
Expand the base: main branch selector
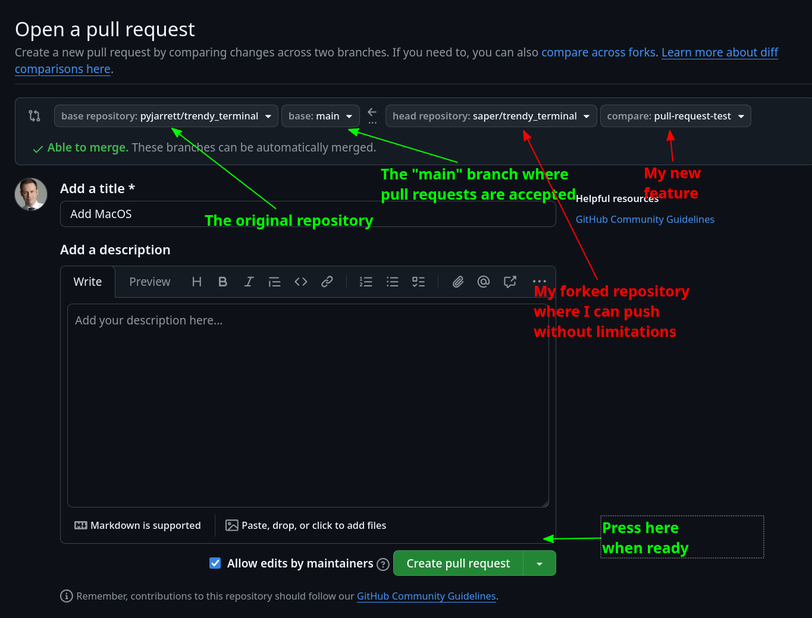pyautogui.click(x=320, y=116)
